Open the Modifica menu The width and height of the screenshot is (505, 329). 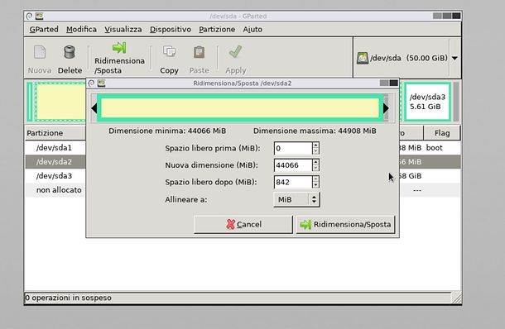81,29
